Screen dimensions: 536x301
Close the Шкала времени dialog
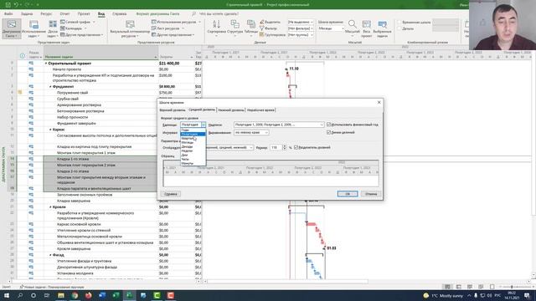pos(379,102)
